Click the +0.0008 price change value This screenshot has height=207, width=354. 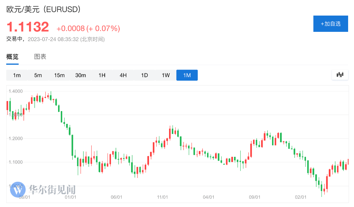(71, 28)
